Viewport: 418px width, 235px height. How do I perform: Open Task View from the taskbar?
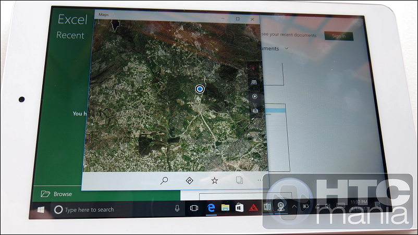194,208
